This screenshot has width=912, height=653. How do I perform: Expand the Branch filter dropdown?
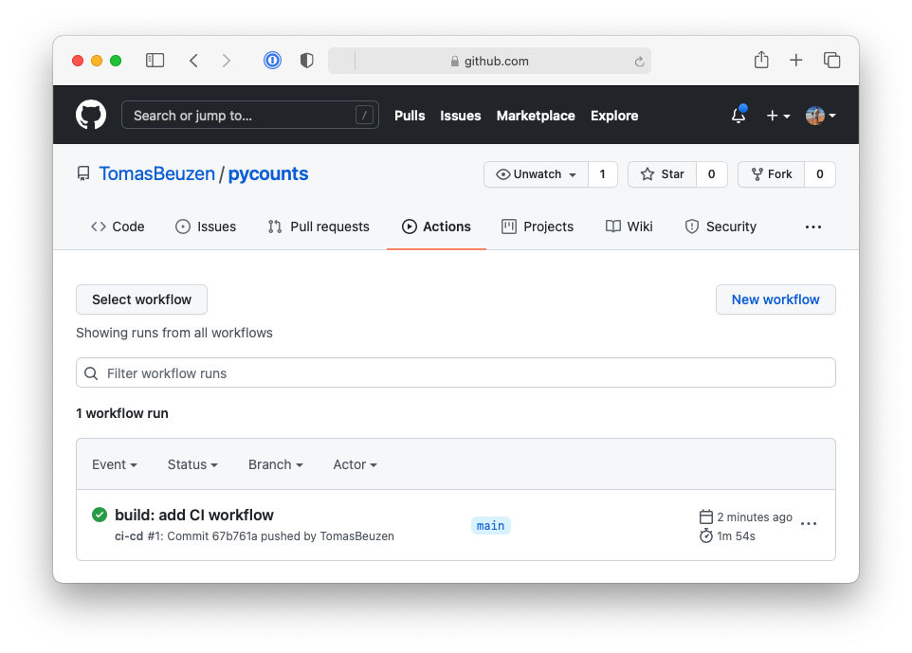(276, 464)
